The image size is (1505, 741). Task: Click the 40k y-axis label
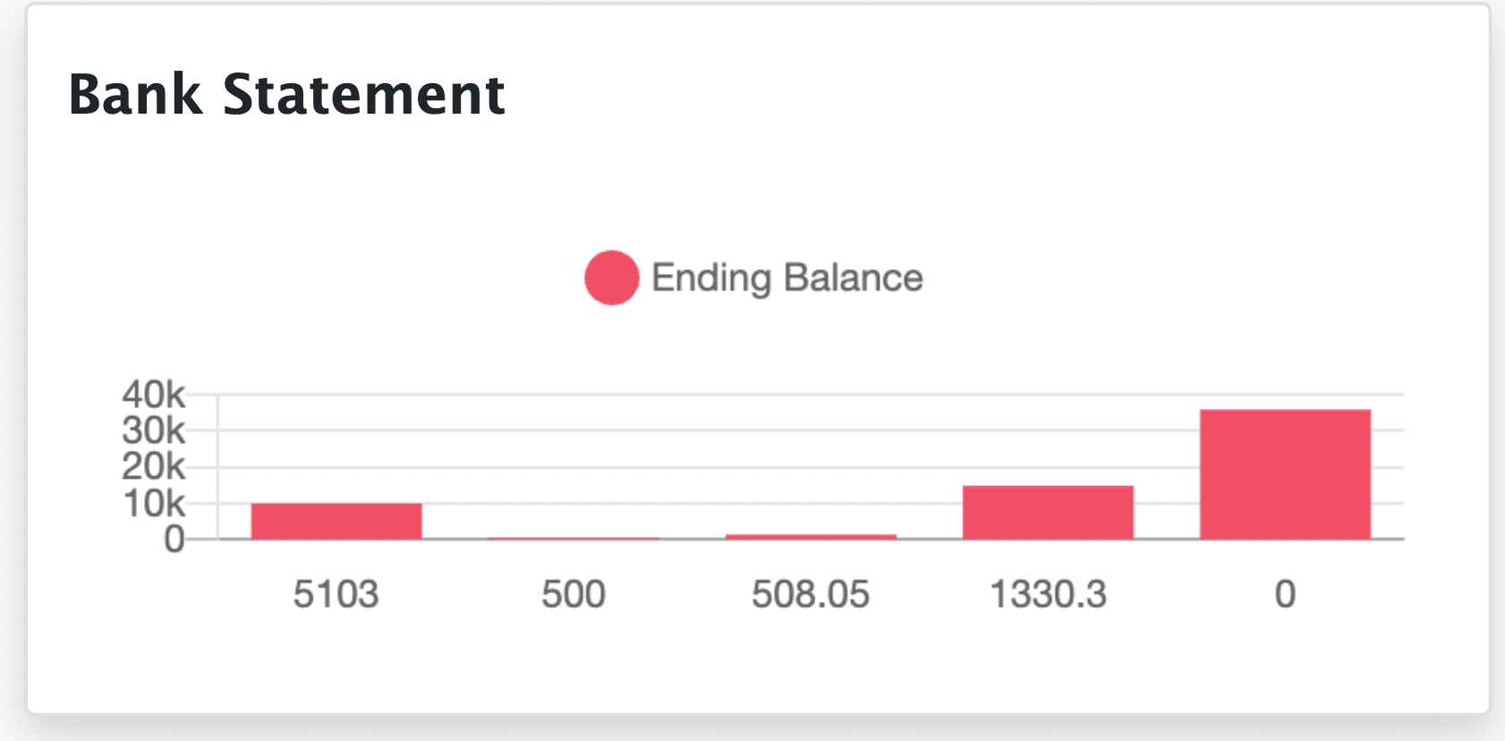pyautogui.click(x=153, y=395)
